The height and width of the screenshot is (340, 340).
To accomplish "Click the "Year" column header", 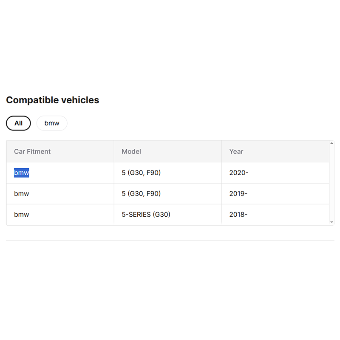I will point(236,151).
